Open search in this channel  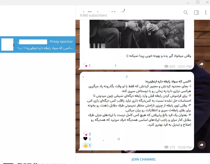186,13
